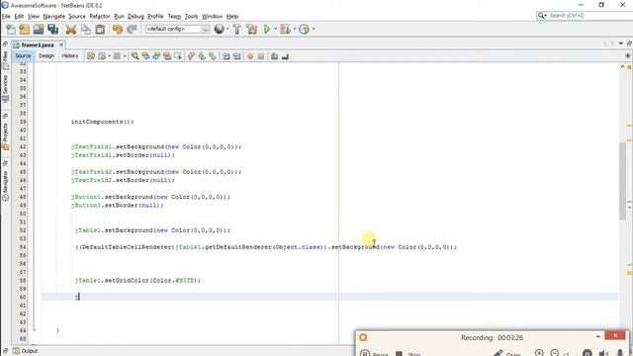Open the Navigator side panel
The width and height of the screenshot is (633, 356).
click(x=5, y=185)
